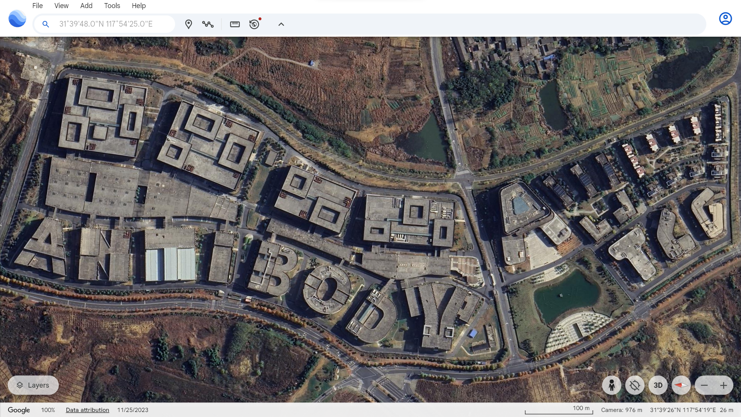Open the Add menu
Image resolution: width=741 pixels, height=417 pixels.
86,6
